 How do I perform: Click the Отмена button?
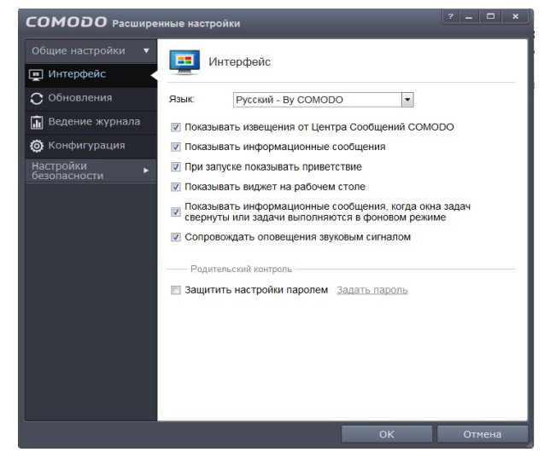(x=483, y=434)
